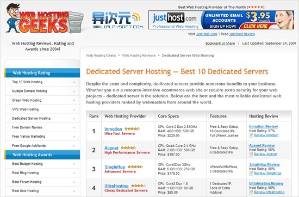The height and width of the screenshot is (197, 299).
Task: Open the SingleHop Review link
Action: [x=265, y=164]
